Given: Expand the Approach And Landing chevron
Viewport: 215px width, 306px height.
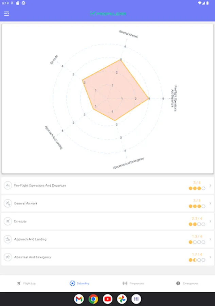Looking at the screenshot, I should click(210, 239).
